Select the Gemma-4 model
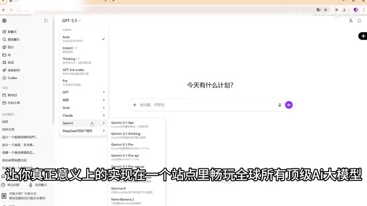 (x=138, y=191)
